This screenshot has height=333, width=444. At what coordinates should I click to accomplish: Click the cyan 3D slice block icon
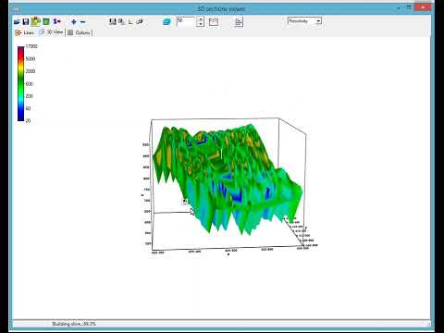click(x=166, y=21)
